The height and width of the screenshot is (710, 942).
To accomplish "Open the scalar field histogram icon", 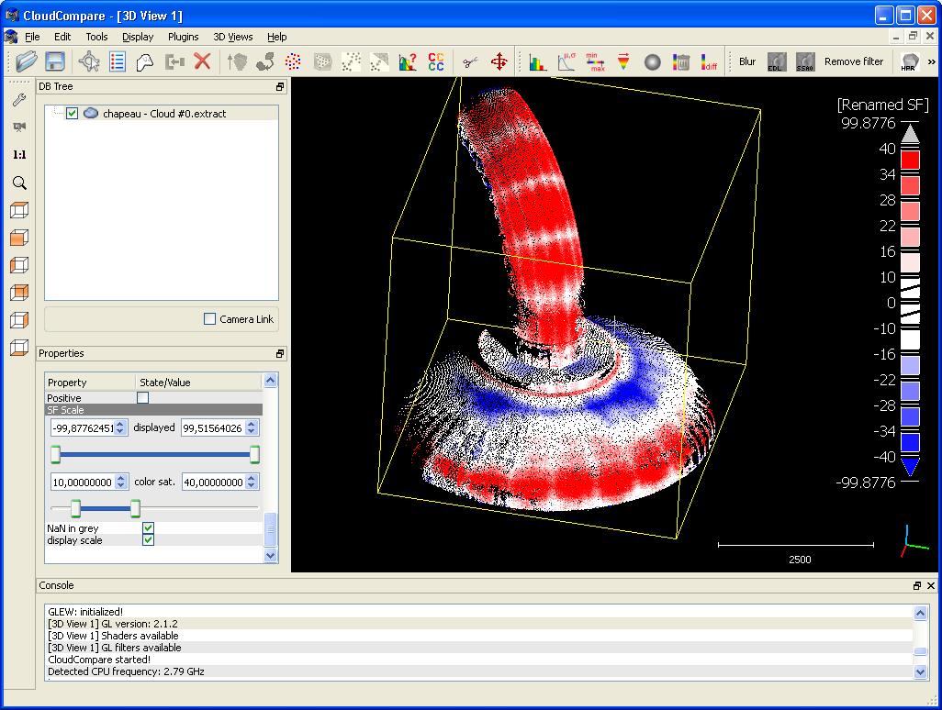I will coord(538,61).
